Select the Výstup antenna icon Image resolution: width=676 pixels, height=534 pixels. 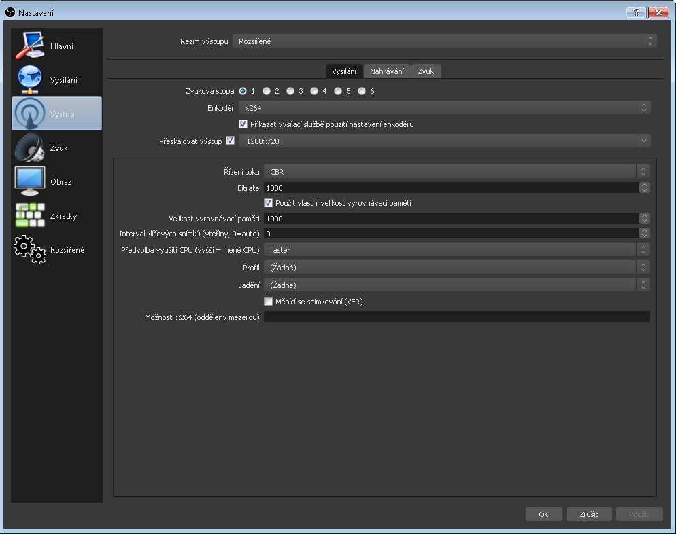30,113
